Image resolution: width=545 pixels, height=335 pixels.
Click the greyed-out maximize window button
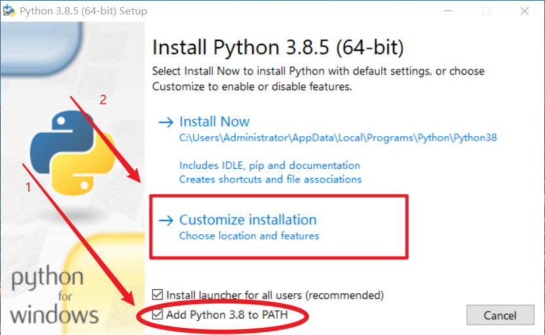[x=486, y=11]
